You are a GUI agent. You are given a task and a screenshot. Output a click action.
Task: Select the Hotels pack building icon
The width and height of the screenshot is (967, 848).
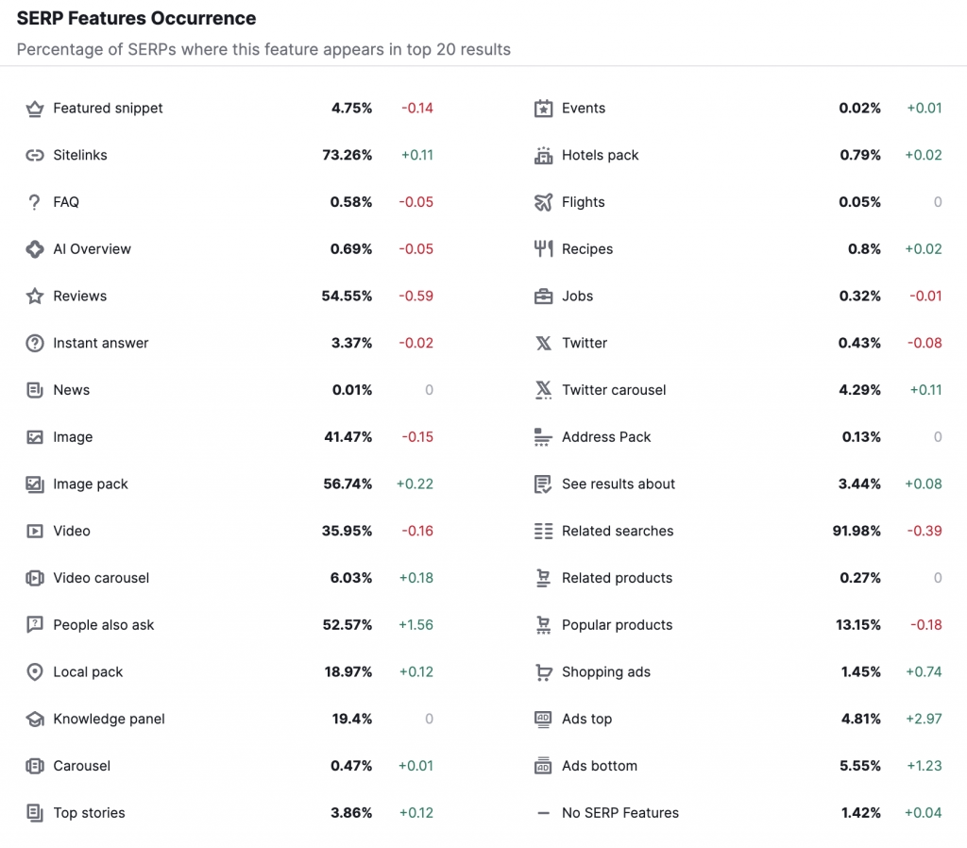click(x=543, y=155)
